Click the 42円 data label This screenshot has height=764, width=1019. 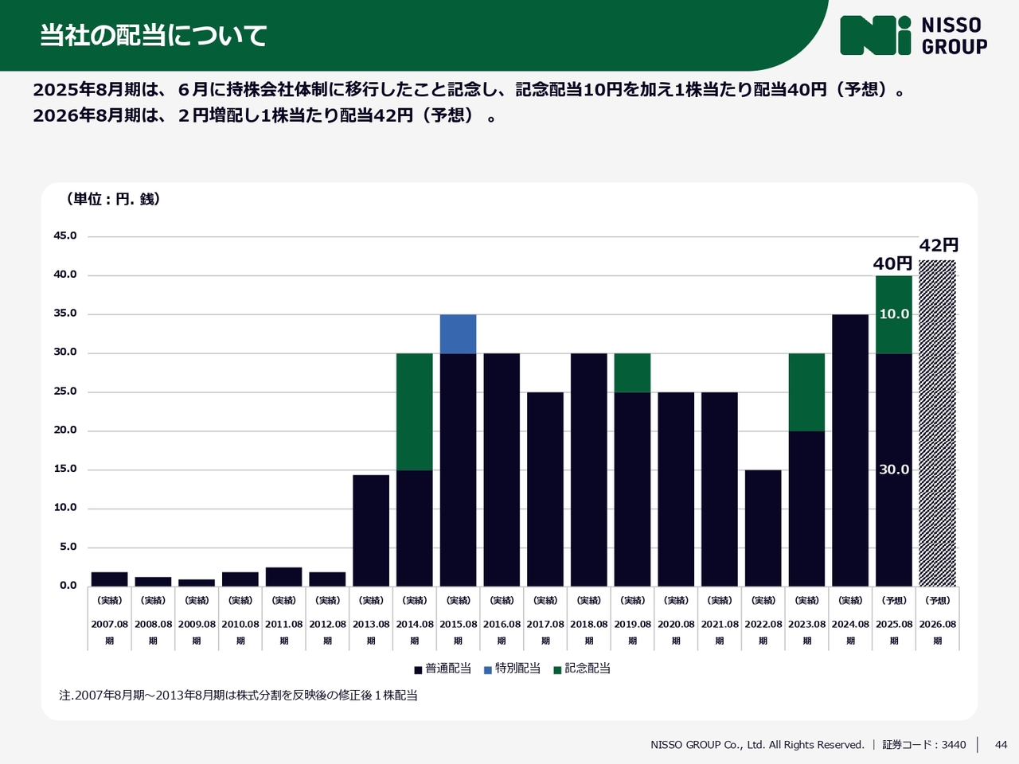[x=939, y=245]
